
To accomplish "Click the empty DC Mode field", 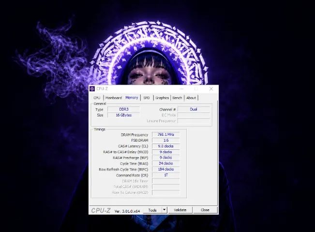I will coord(194,115).
